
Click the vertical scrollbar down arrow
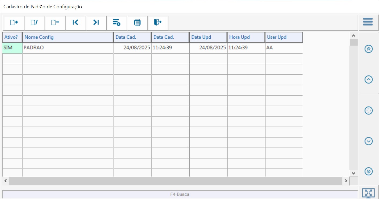pyautogui.click(x=353, y=173)
